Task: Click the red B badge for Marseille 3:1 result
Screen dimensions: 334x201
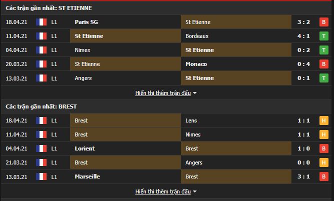Action: point(323,176)
